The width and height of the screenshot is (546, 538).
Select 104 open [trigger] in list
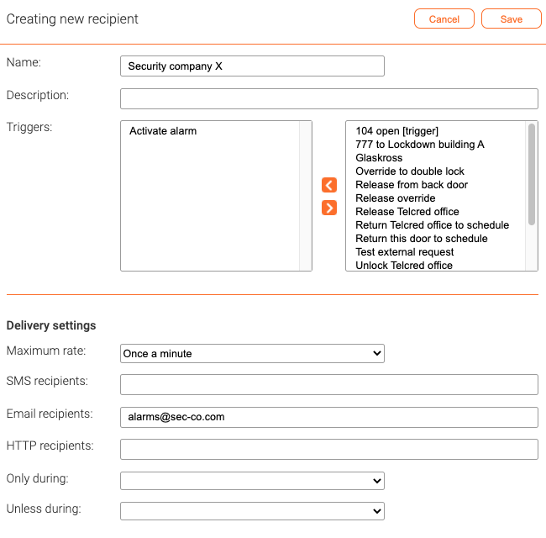(x=397, y=131)
